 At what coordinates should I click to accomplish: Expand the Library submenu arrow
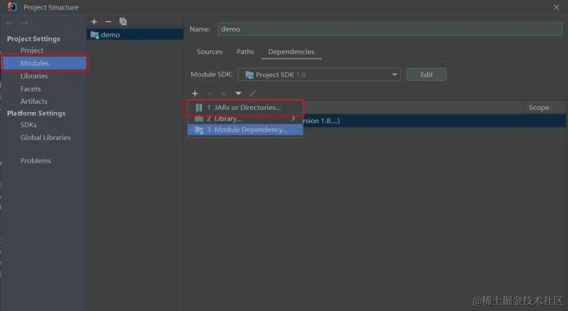294,118
